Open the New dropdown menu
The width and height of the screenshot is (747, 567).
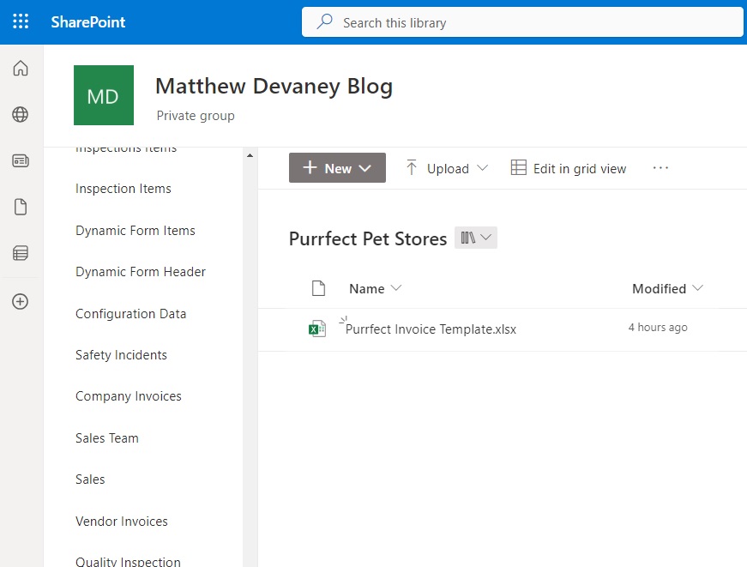336,168
